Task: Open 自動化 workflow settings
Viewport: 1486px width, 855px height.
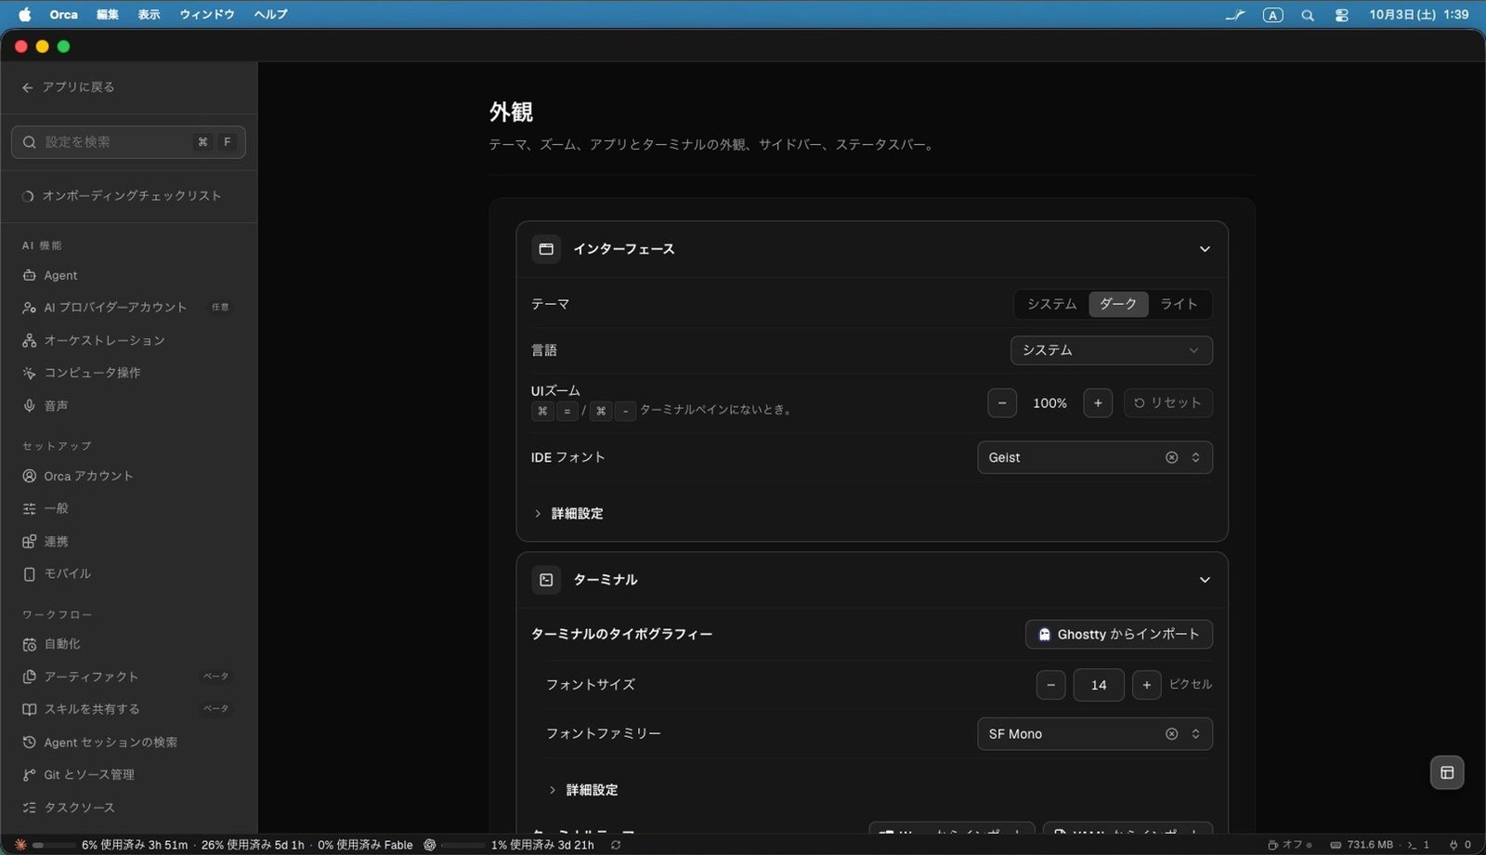Action: pos(126,644)
